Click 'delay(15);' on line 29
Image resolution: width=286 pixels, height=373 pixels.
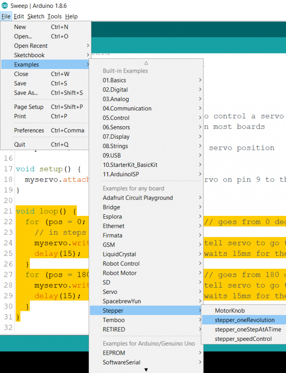click(x=58, y=296)
